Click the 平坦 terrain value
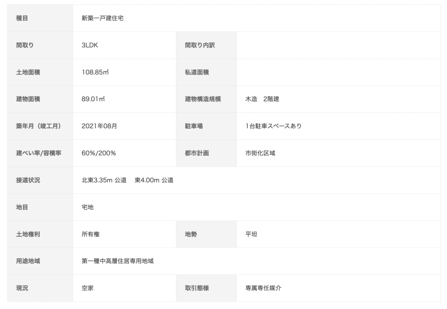Screen dimensions: 447x309 251,234
